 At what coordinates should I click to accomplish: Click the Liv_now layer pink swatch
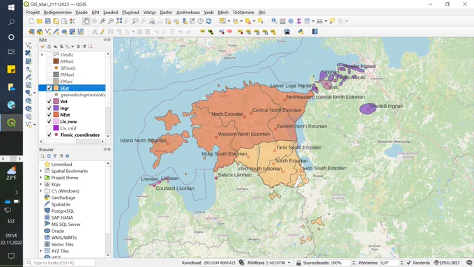(56, 121)
